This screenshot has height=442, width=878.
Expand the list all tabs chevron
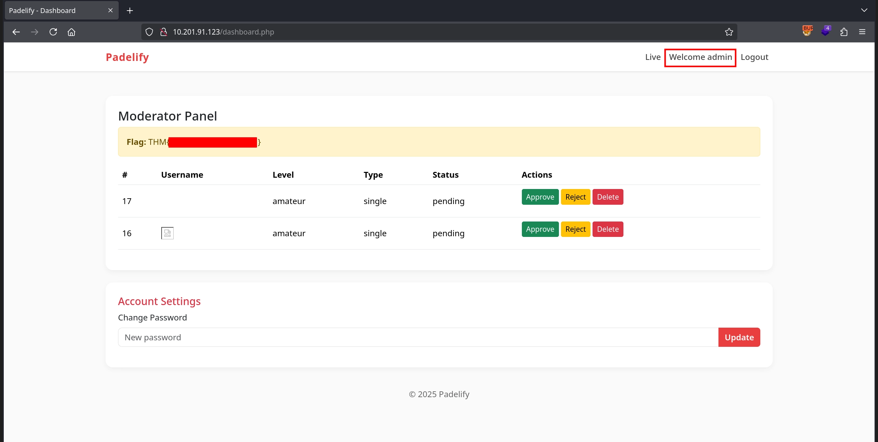click(x=864, y=10)
